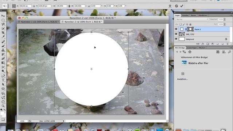Toggle lock all padlock
This screenshot has height=131, width=233.
tap(190, 24)
